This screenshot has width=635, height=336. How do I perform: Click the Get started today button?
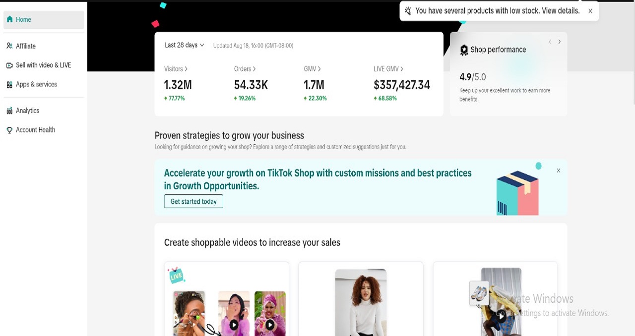193,201
